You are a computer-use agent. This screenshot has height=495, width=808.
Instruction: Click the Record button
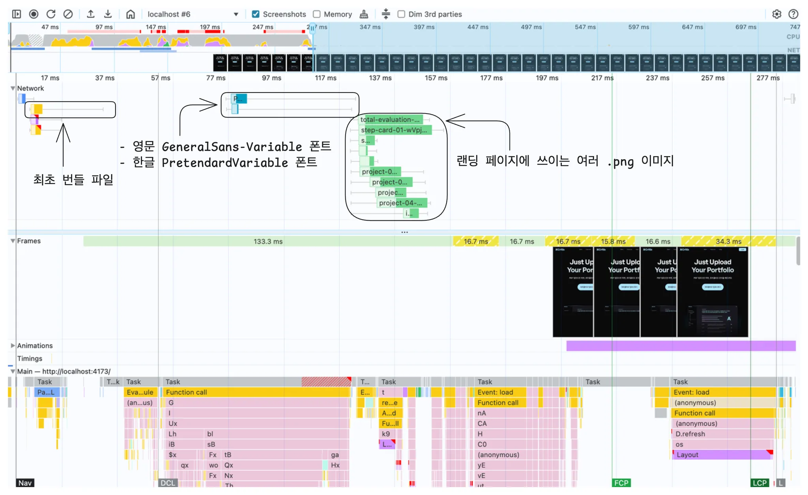(34, 14)
